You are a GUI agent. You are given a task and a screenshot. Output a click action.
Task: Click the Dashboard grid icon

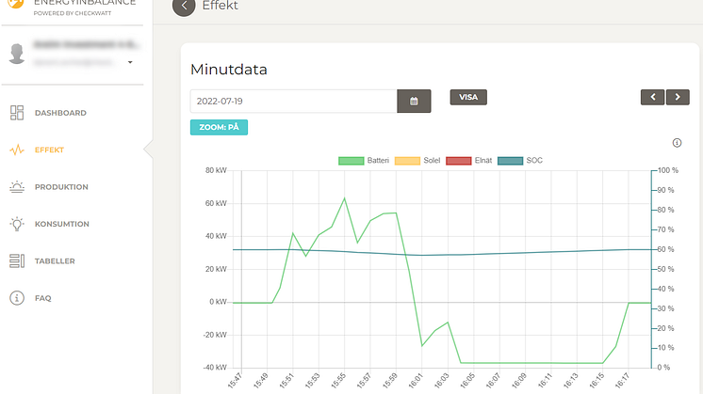coord(17,113)
